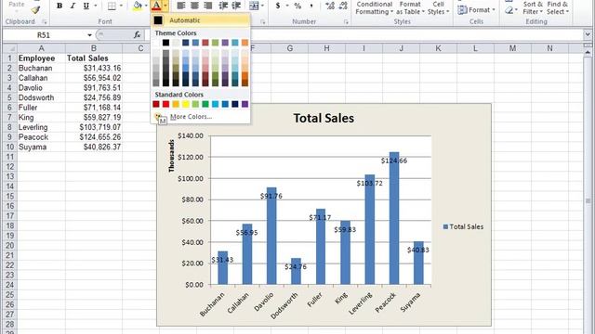Open the Clipboard dialog launcher

click(45, 22)
